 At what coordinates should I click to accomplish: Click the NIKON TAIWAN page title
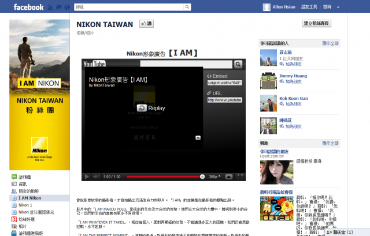coord(105,24)
